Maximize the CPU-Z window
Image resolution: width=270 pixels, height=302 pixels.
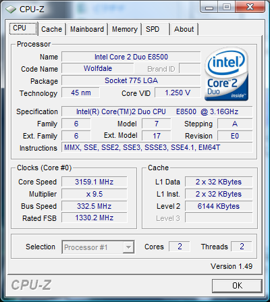click(227, 7)
